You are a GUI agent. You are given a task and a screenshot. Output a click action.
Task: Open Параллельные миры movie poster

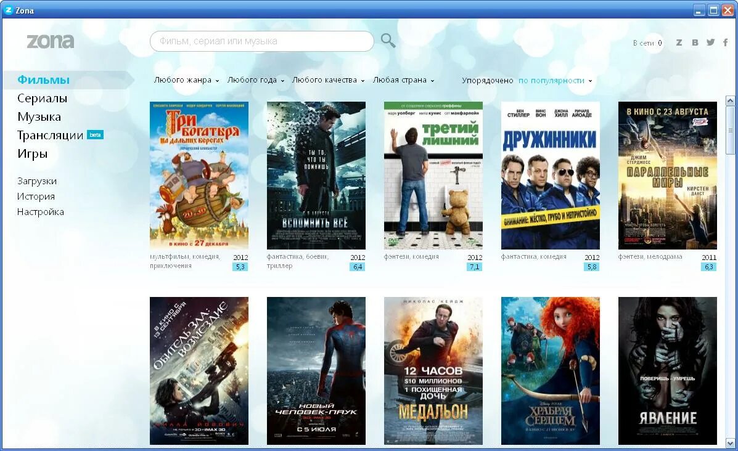point(667,176)
